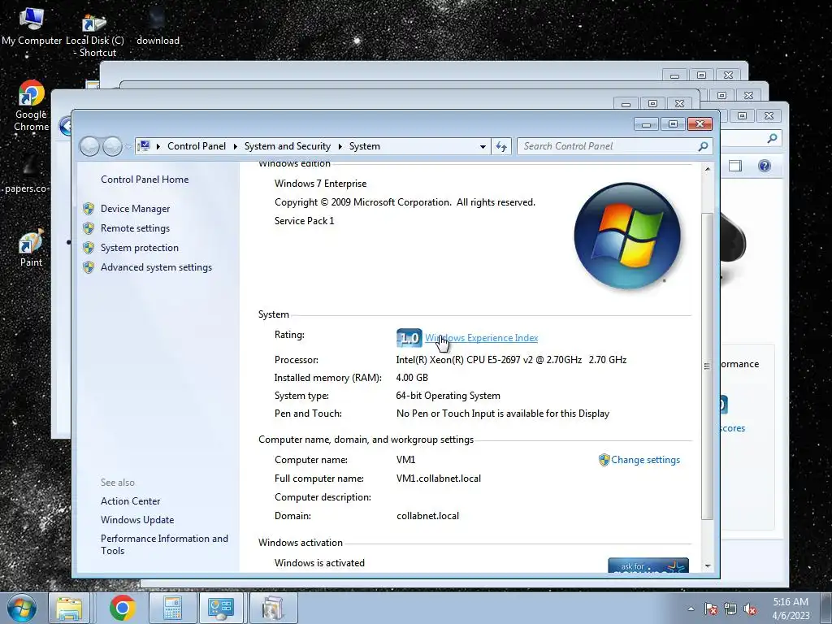832x624 pixels.
Task: Expand the arrow after Control Panel breadcrumb
Action: [235, 146]
